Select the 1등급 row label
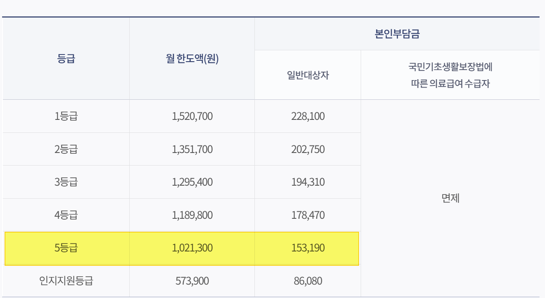Viewport: 545px width, 298px height. (66, 116)
